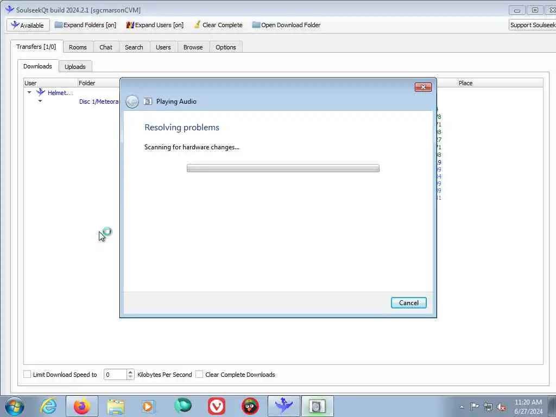The image size is (556, 417).
Task: Click the User column header
Action: tap(50, 83)
